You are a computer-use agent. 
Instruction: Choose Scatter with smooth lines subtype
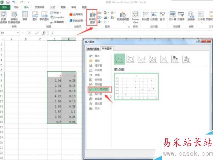click(x=141, y=59)
